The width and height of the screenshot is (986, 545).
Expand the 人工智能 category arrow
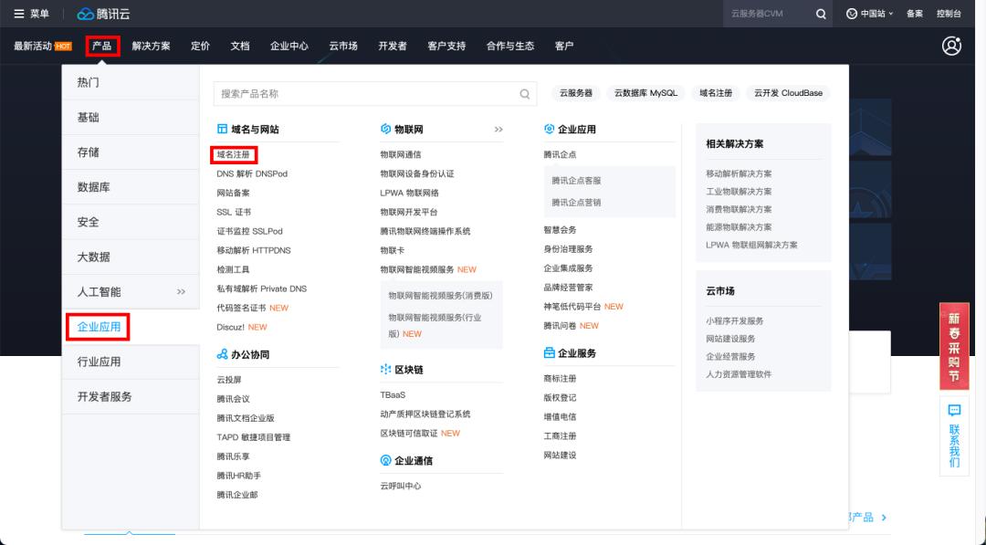point(183,292)
